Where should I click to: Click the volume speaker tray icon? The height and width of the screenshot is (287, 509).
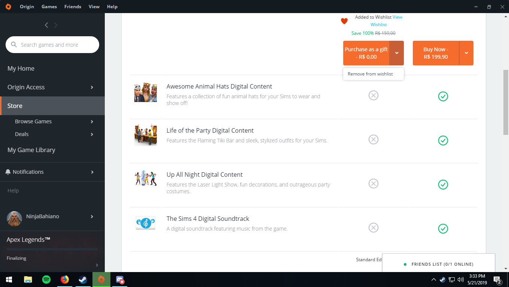pos(461,280)
